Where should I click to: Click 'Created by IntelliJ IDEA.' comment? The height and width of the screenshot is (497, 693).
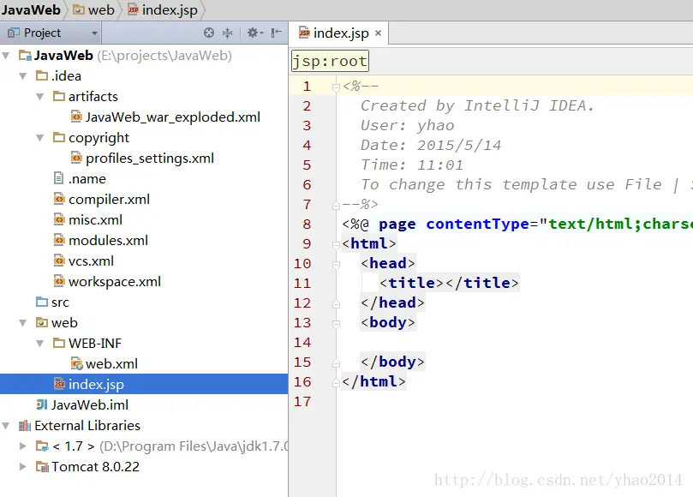pos(477,106)
